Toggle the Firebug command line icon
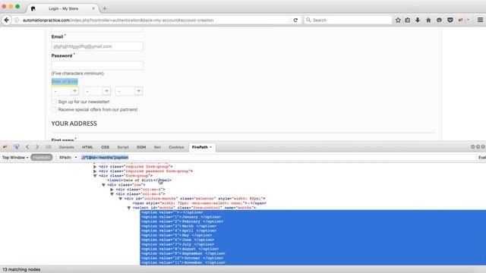The width and height of the screenshot is (486, 273). 48,147
